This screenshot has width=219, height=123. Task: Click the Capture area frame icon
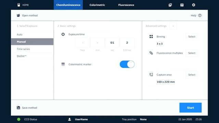[x=151, y=74]
